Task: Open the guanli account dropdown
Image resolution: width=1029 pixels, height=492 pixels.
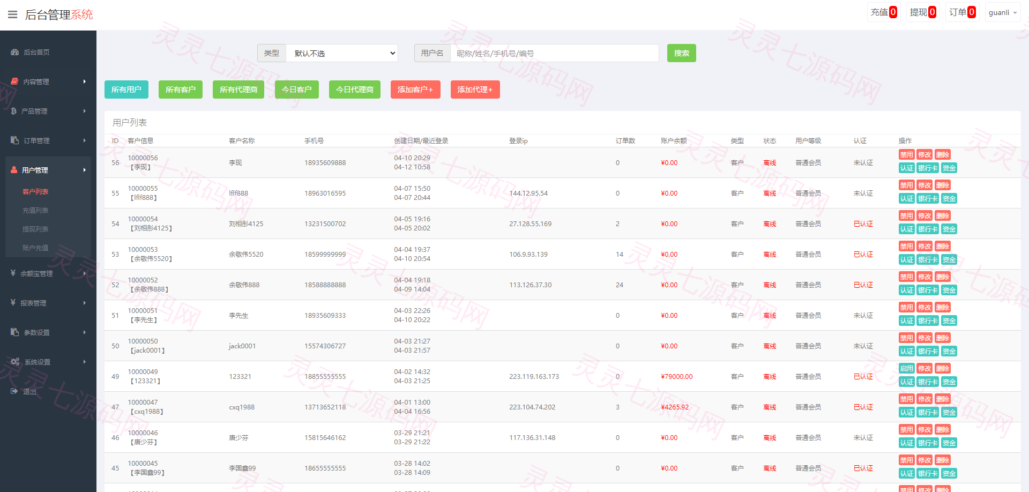Action: [x=1003, y=12]
